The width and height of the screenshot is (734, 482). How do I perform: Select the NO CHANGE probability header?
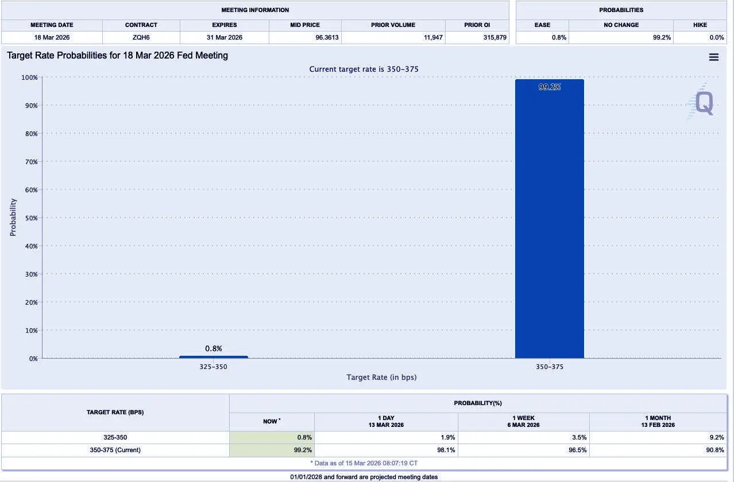click(x=621, y=25)
